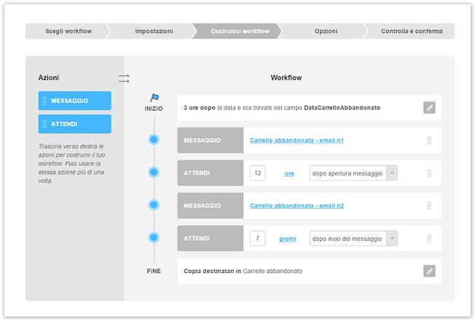Screen dimensions: 475x321
Task: Jump to Controlla e conferma step
Action: point(411,31)
